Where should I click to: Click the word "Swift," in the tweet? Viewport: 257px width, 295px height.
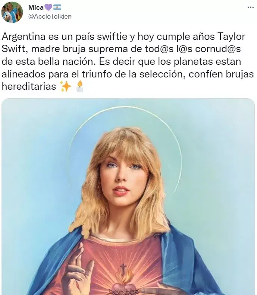coord(15,49)
